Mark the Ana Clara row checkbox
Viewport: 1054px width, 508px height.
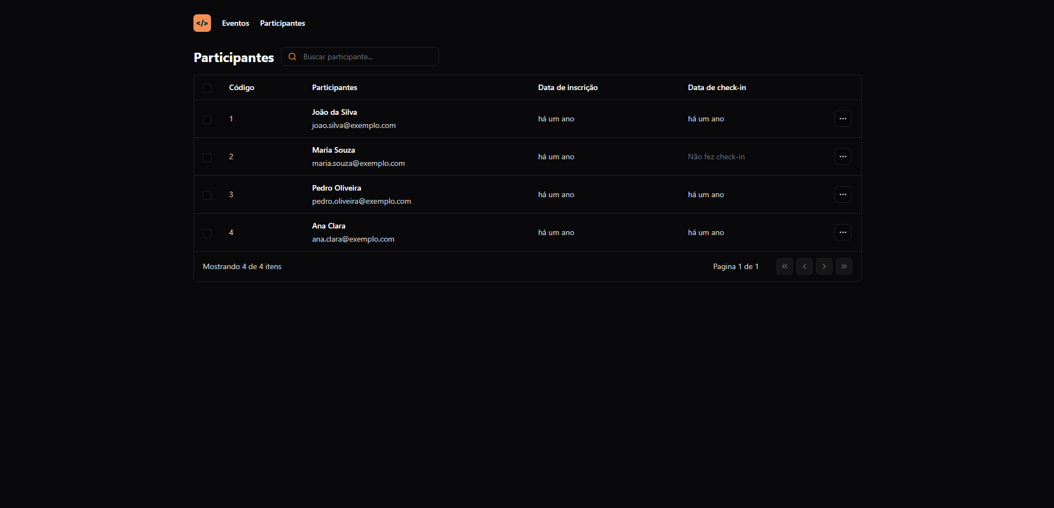point(207,233)
